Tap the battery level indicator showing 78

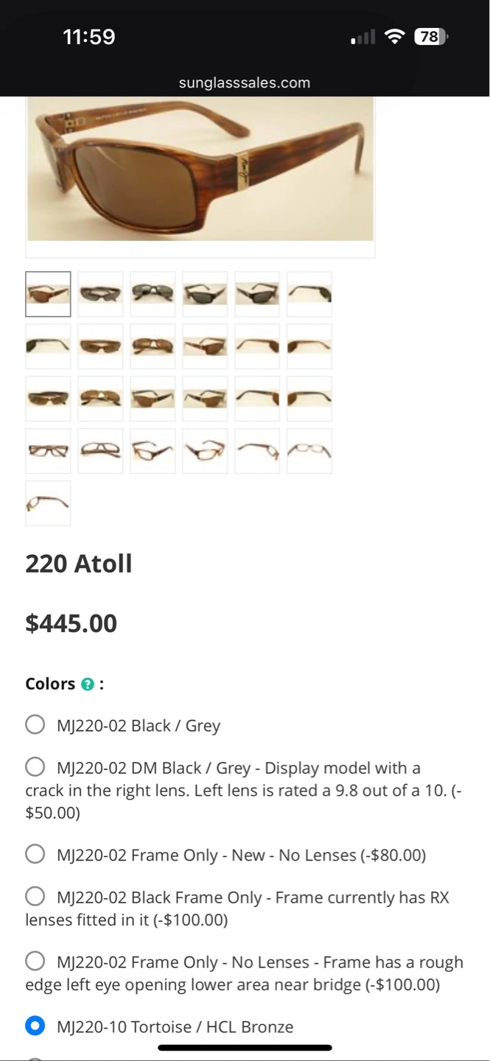tap(430, 37)
